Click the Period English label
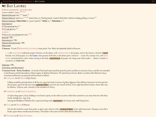Image resolution: width=156 pixels, height=117 pixels. coord(9,15)
